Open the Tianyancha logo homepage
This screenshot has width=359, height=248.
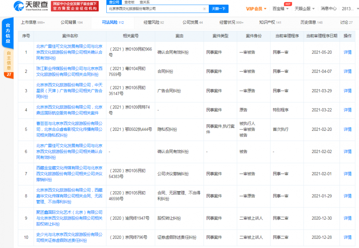tap(31, 6)
